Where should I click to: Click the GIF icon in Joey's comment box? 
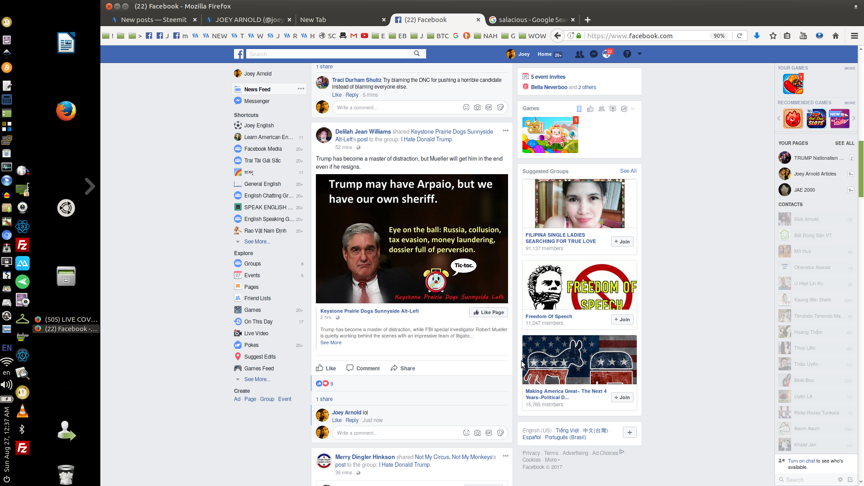coord(489,433)
